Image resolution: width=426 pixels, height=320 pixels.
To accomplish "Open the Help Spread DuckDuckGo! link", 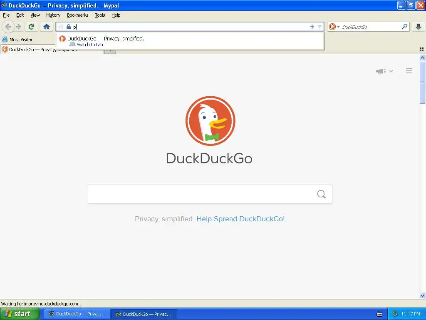I will (x=240, y=219).
